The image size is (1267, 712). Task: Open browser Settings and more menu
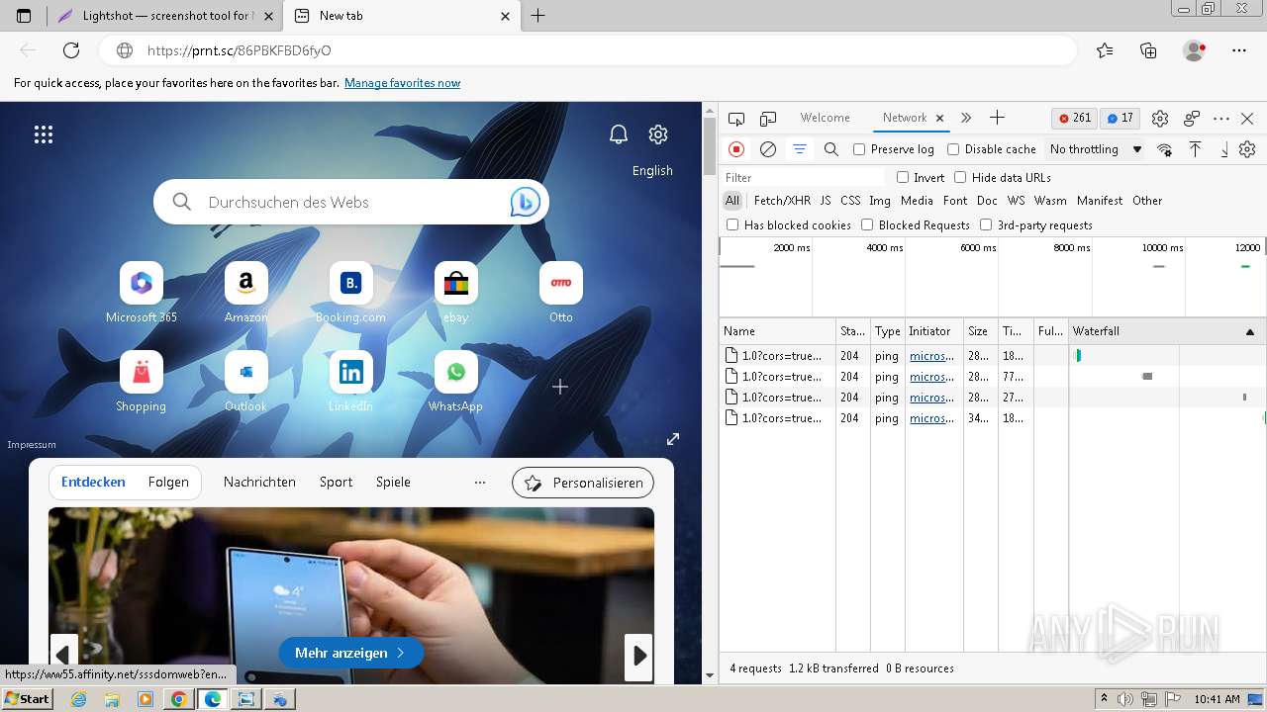(1239, 50)
